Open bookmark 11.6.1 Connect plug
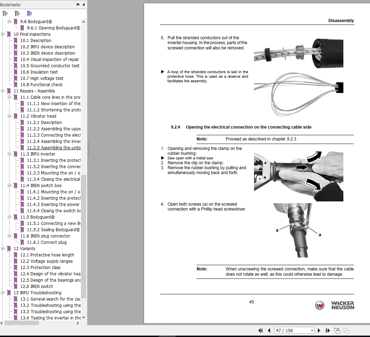Screen dimensions: 370x337 pyautogui.click(x=47, y=242)
